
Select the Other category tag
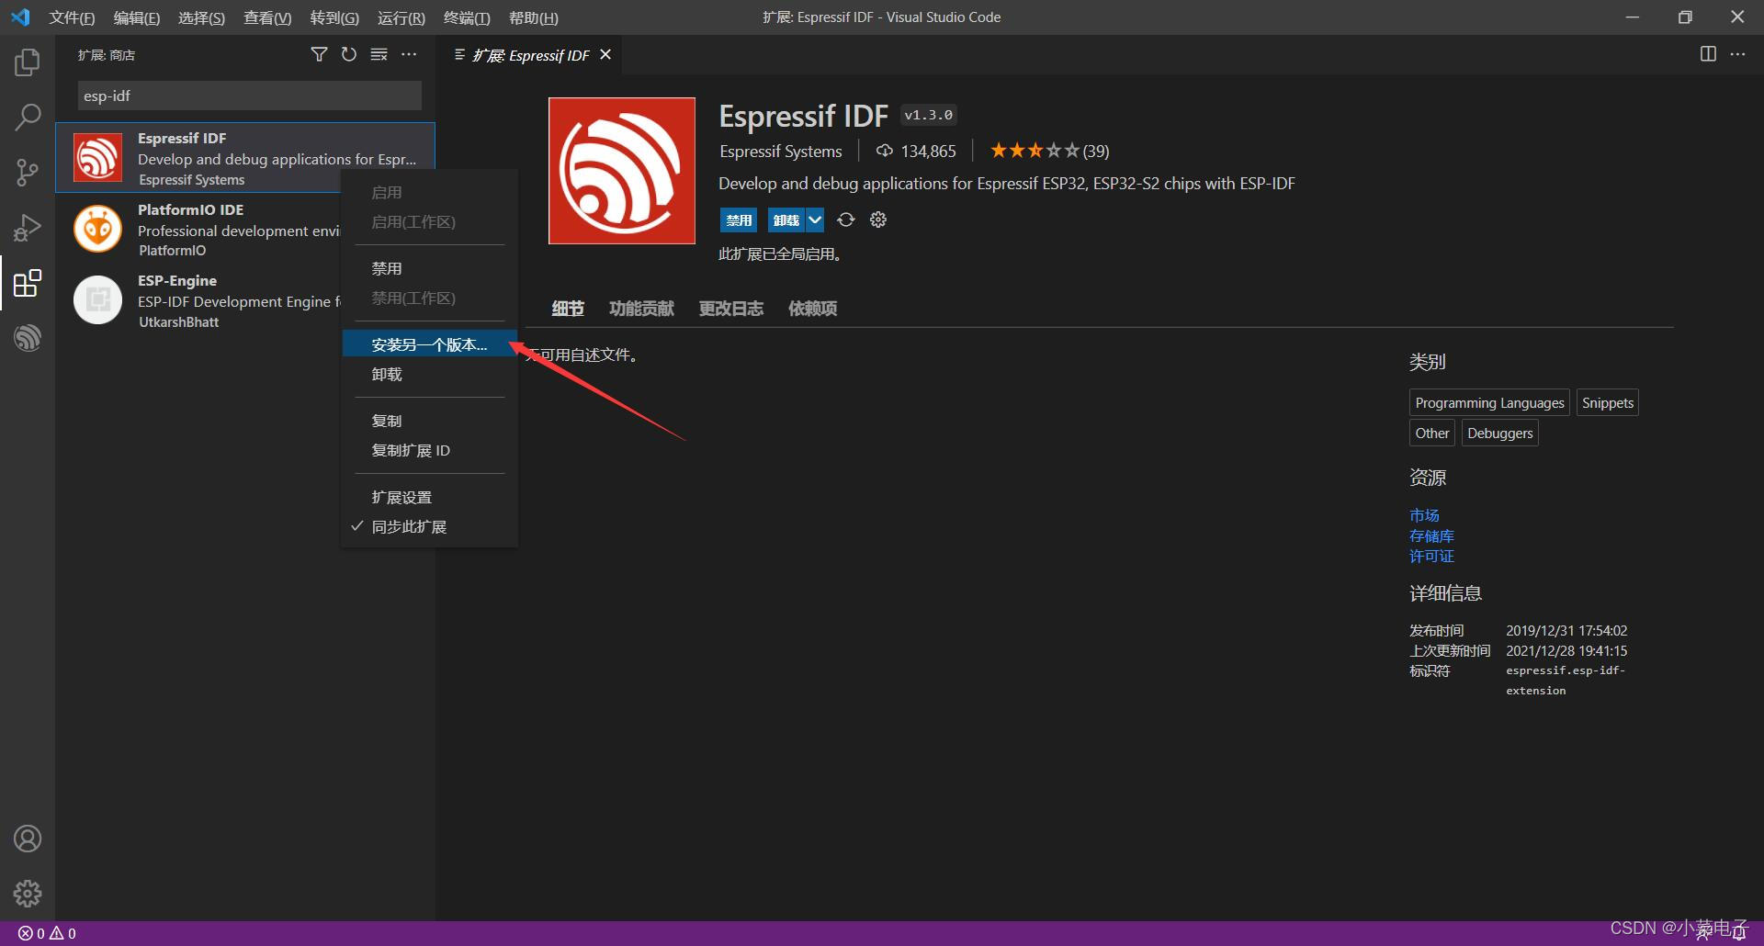pos(1432,433)
